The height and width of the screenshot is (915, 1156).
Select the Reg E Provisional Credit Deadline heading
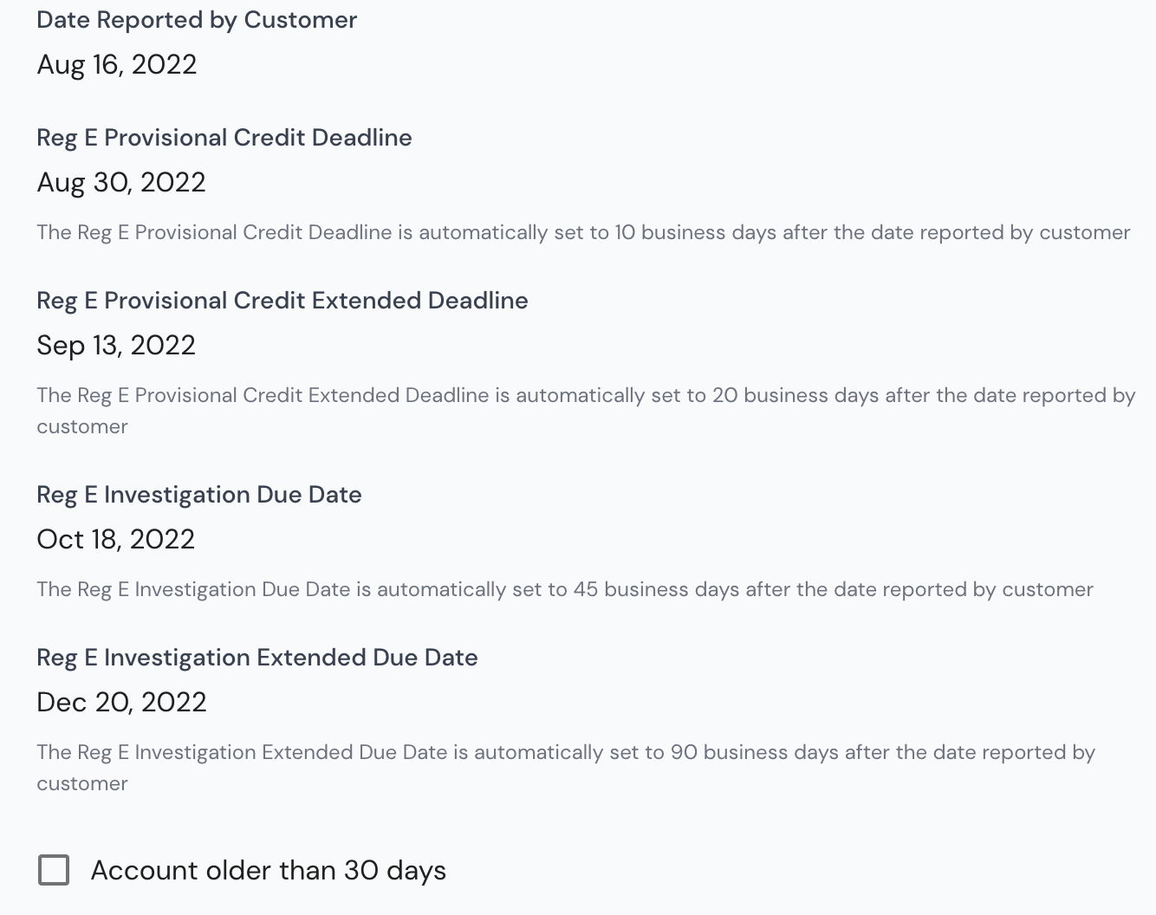pos(224,138)
